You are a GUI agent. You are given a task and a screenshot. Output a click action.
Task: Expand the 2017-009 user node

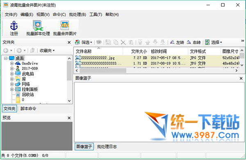[x=12, y=69]
